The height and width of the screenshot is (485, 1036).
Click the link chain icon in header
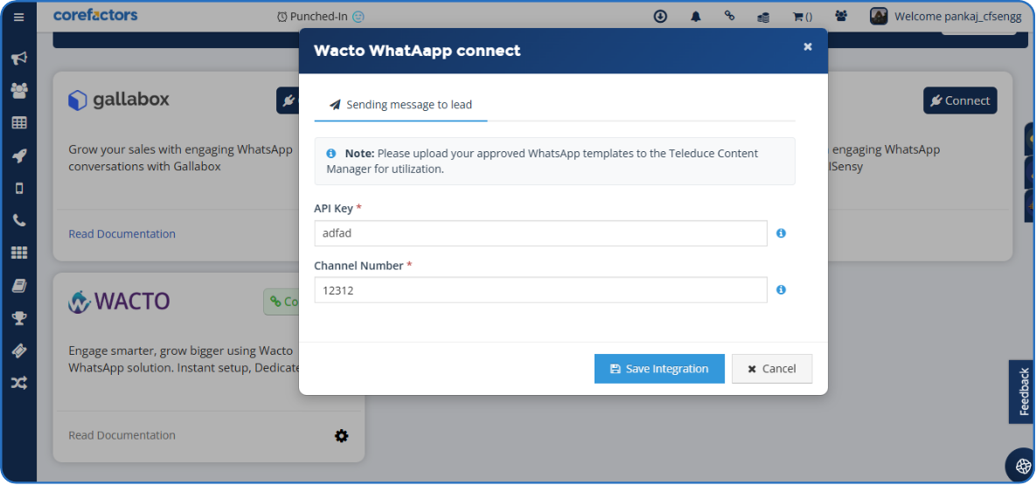click(729, 16)
